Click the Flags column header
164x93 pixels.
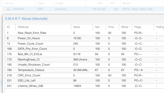[x=143, y=27]
